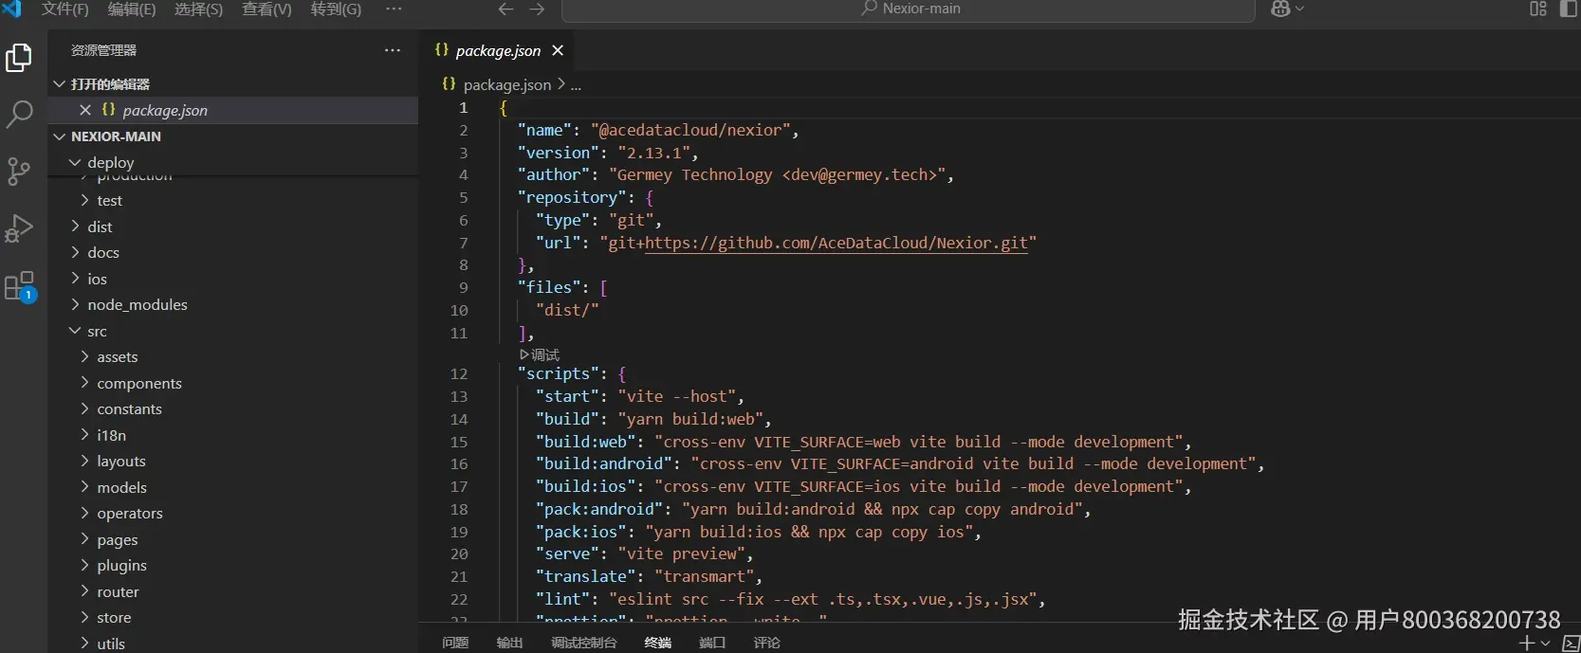Open the GitHub repository URL link

point(836,243)
